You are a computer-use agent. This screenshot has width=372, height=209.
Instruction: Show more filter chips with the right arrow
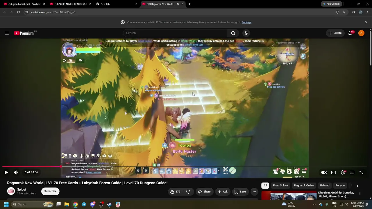click(x=357, y=186)
